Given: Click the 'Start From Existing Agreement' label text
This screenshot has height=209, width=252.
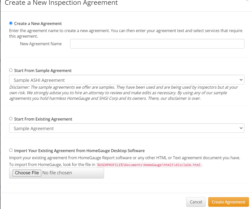Looking at the screenshot, I should (43, 119).
